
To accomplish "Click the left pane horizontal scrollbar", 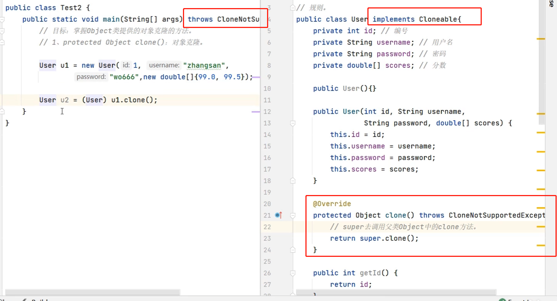I will pos(93,292).
